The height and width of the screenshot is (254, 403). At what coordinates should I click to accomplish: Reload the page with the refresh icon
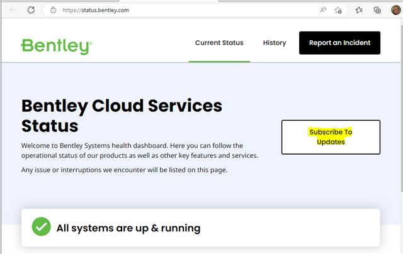pyautogui.click(x=31, y=10)
